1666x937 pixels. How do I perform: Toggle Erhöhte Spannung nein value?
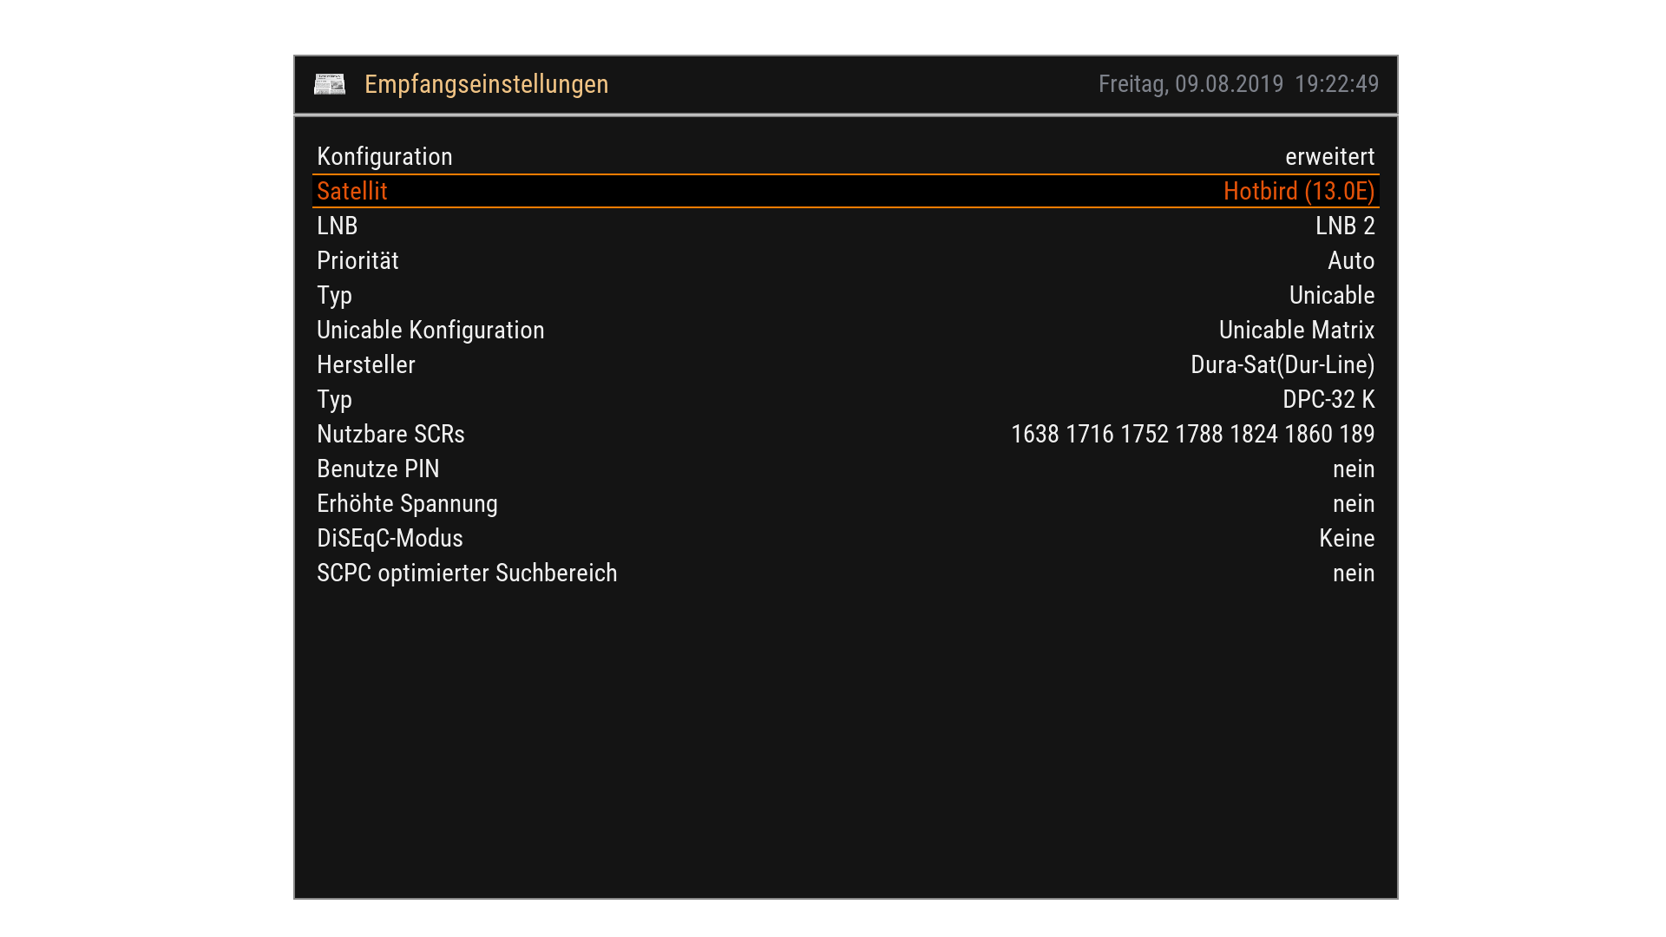pyautogui.click(x=1353, y=504)
